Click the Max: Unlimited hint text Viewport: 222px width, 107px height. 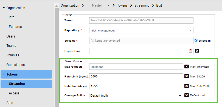tap(199, 66)
